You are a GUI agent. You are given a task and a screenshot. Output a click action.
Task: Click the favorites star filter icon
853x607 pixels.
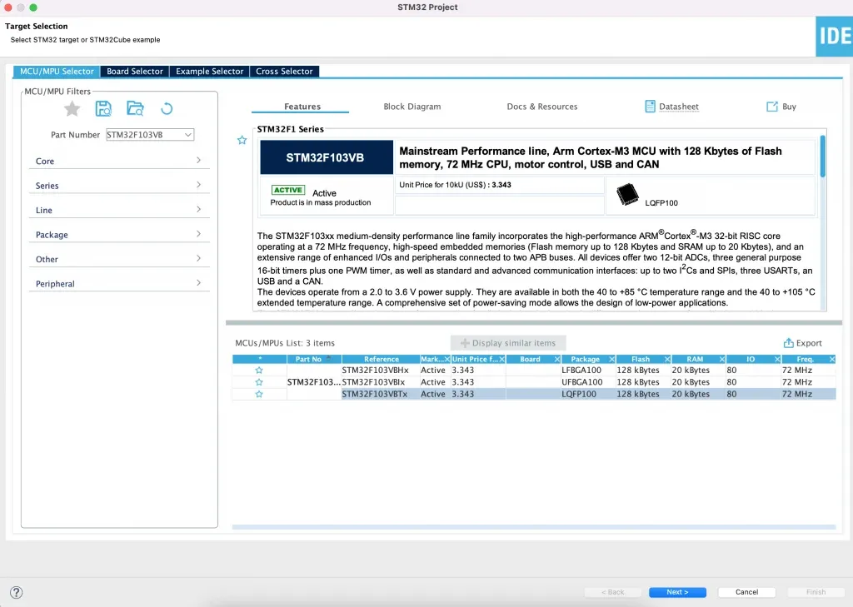72,108
